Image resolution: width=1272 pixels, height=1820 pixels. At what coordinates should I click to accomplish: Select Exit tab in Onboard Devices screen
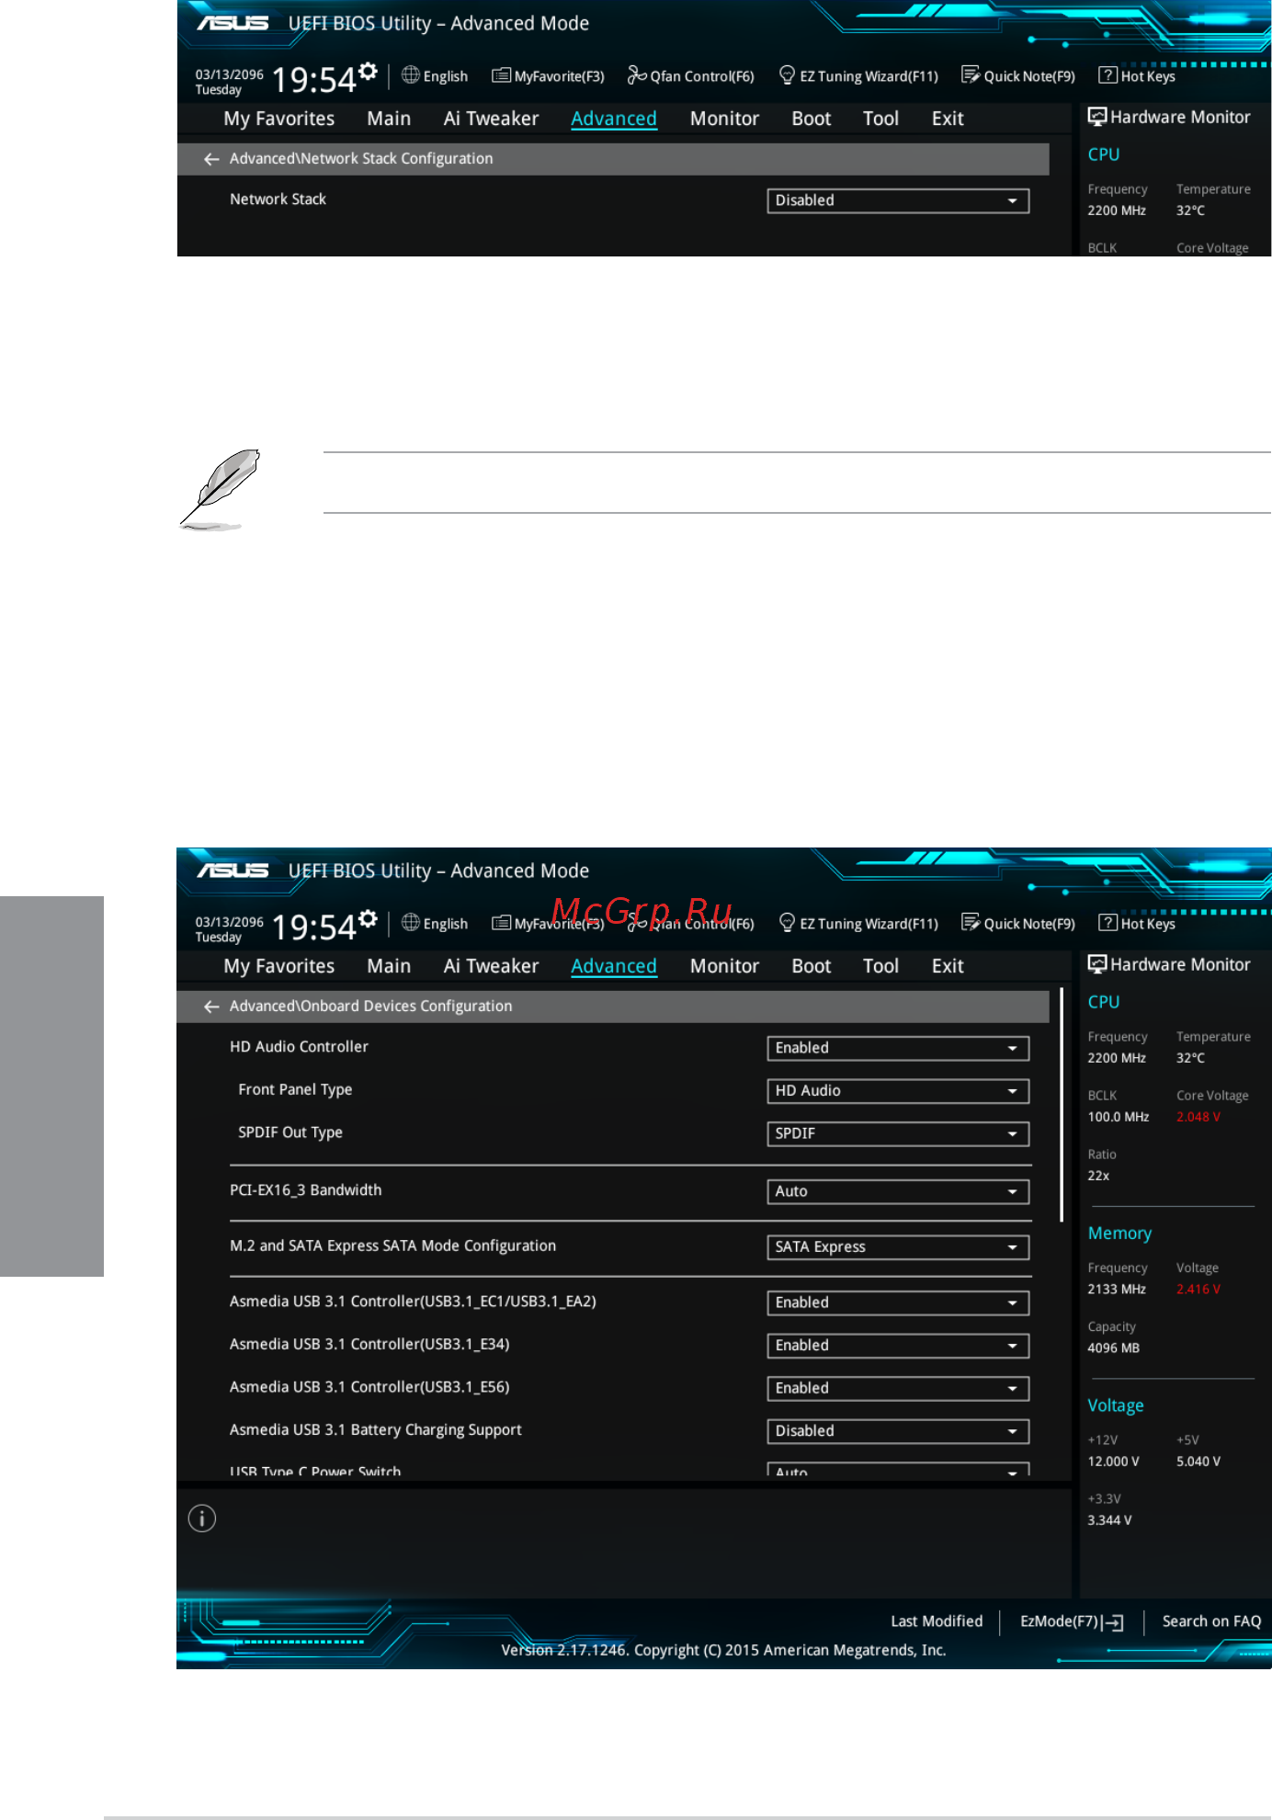tap(948, 966)
